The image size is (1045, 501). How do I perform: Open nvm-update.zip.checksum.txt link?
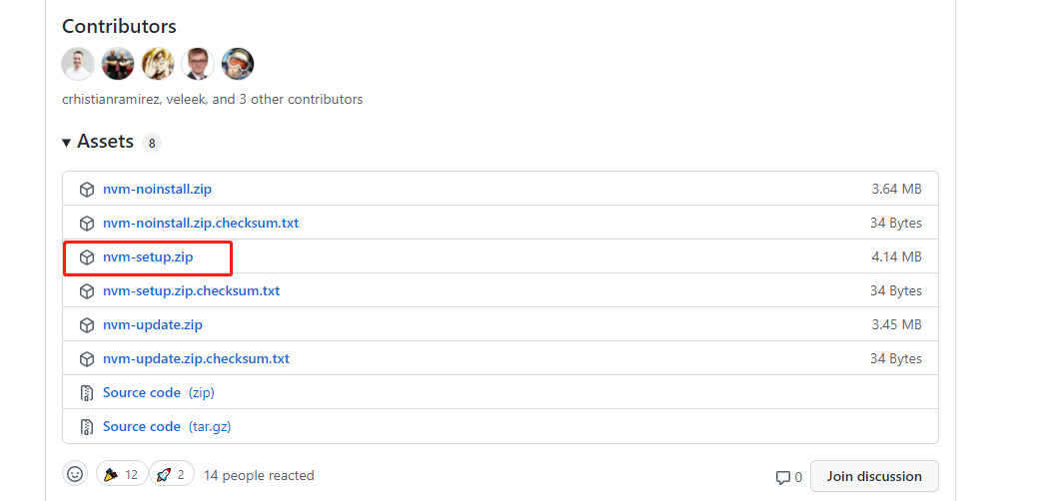tap(196, 358)
